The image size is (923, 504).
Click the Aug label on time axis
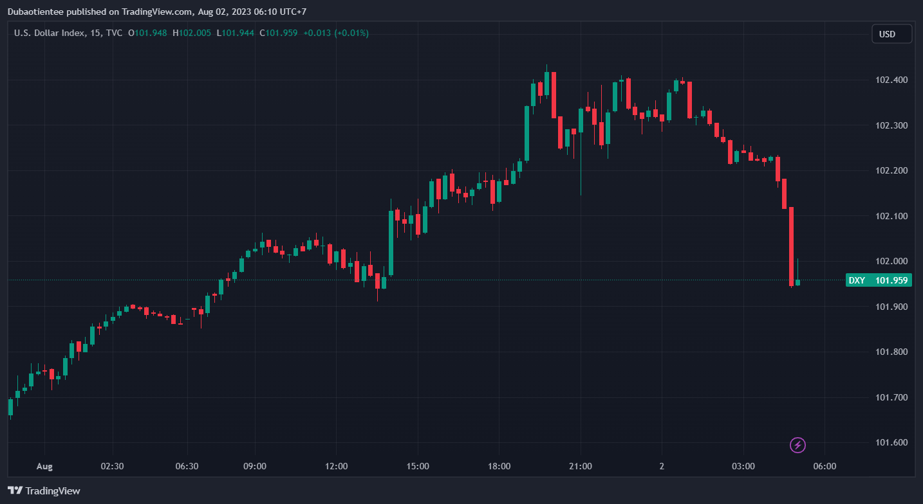(44, 465)
